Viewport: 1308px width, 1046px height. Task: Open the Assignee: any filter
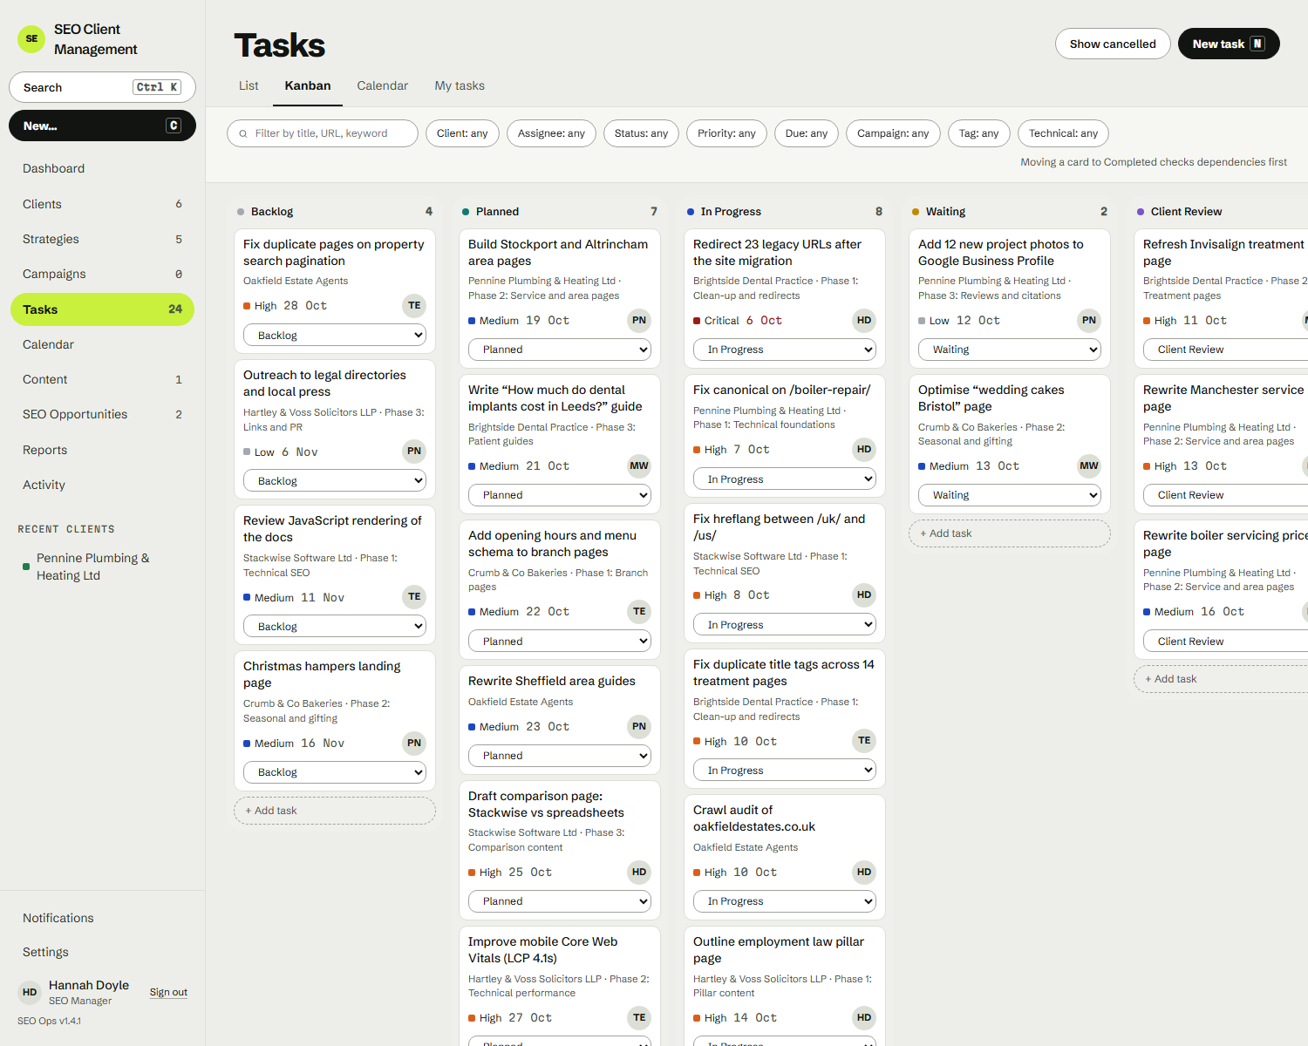(551, 133)
